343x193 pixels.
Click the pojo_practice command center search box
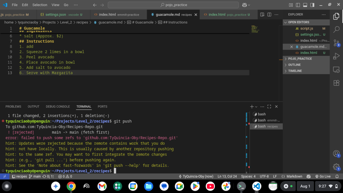(x=173, y=5)
